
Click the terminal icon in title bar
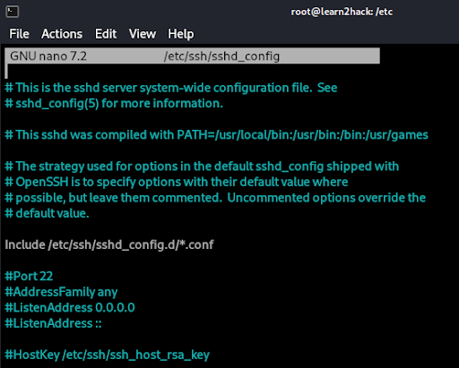(13, 12)
